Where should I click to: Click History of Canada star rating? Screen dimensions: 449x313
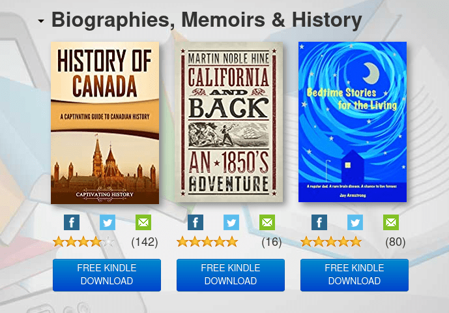pos(83,242)
